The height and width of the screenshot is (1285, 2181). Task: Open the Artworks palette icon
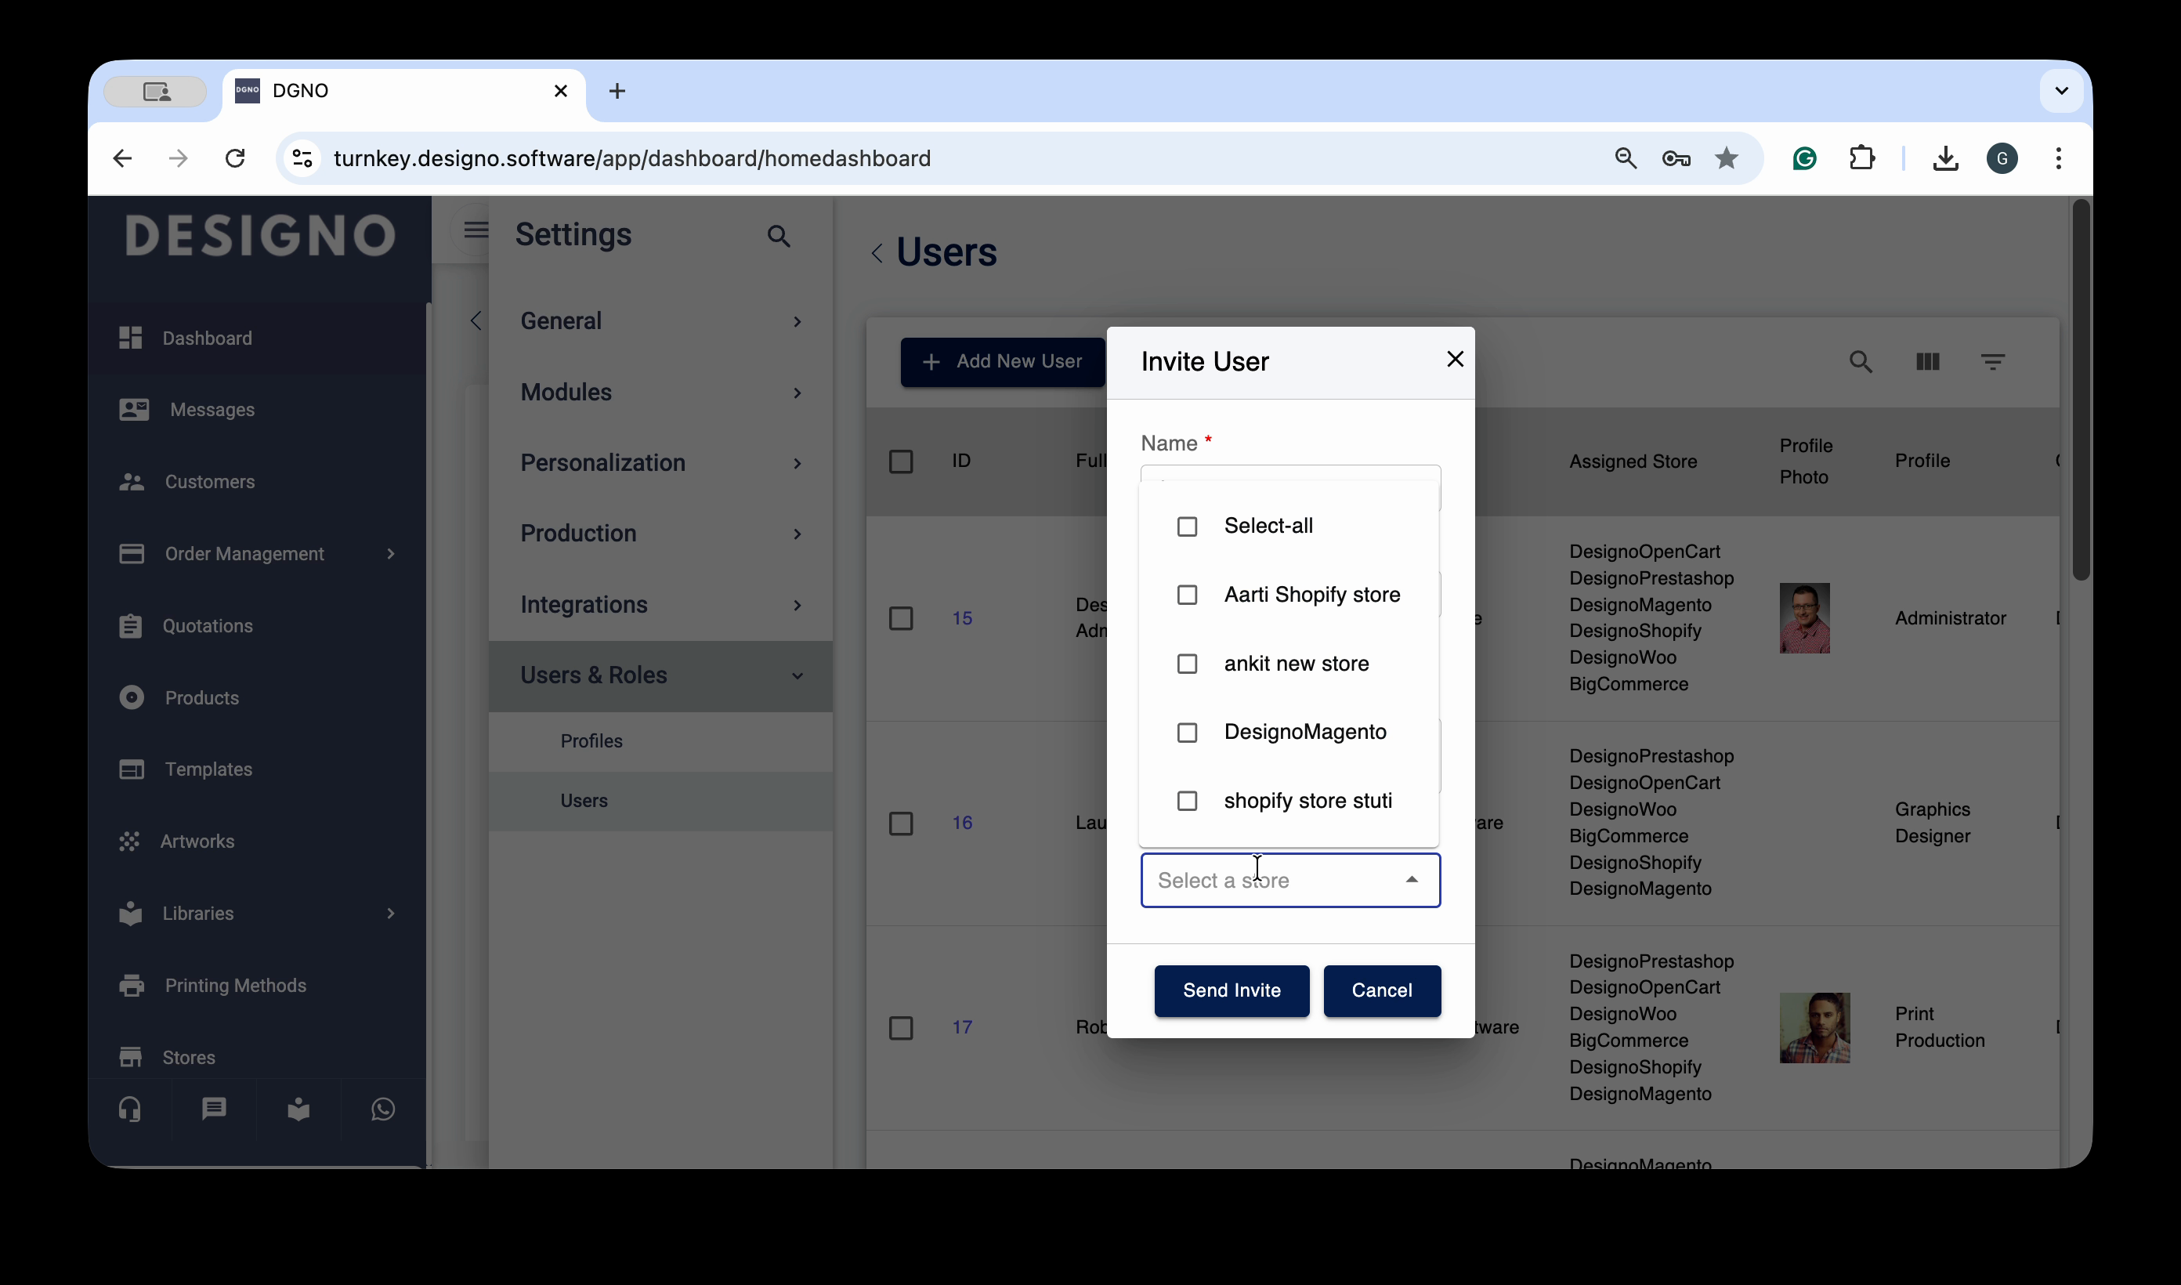coord(130,841)
